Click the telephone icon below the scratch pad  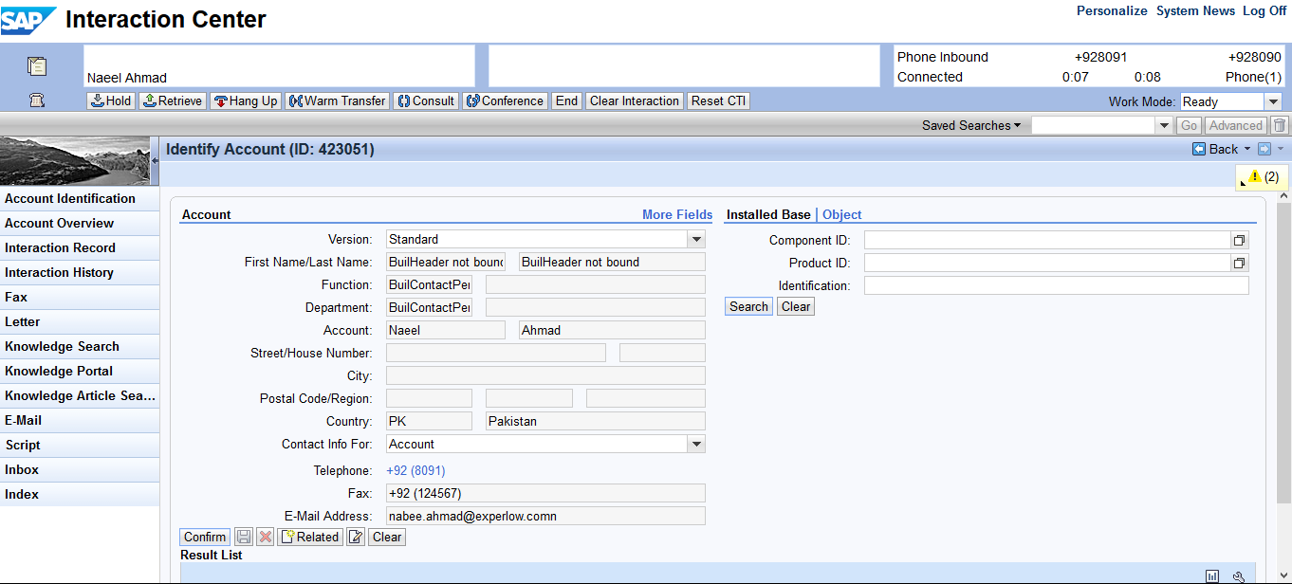pos(37,100)
